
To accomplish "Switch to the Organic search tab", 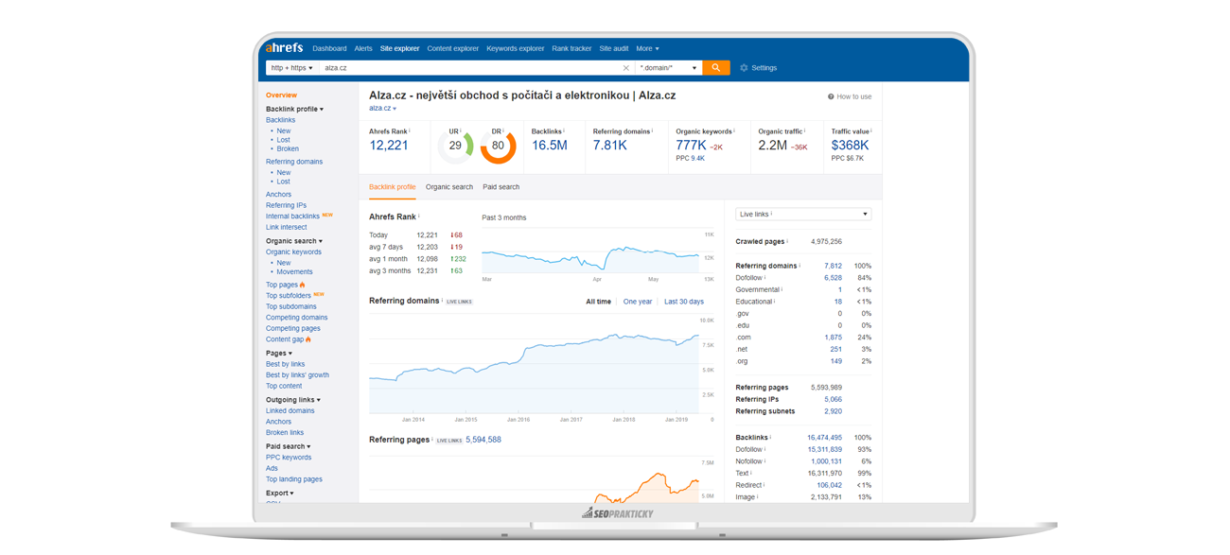I will pyautogui.click(x=449, y=187).
